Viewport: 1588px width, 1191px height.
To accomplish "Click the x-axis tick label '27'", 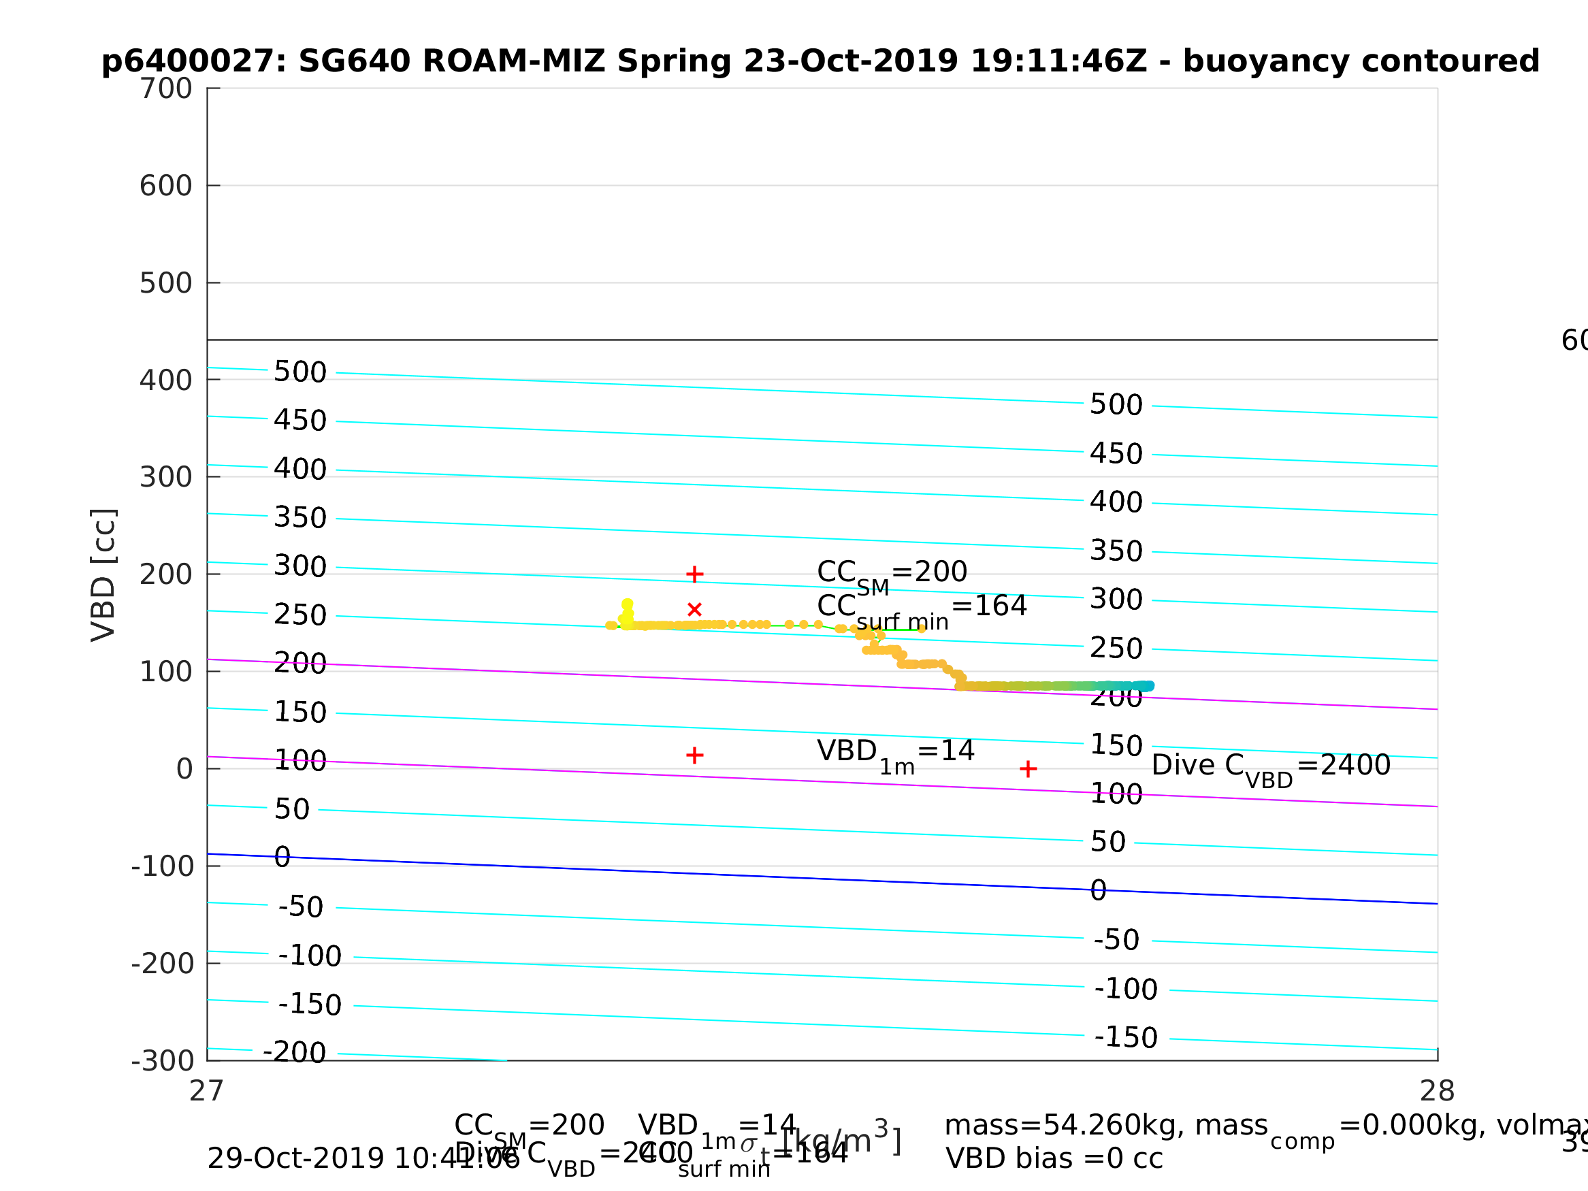I will [x=207, y=1091].
